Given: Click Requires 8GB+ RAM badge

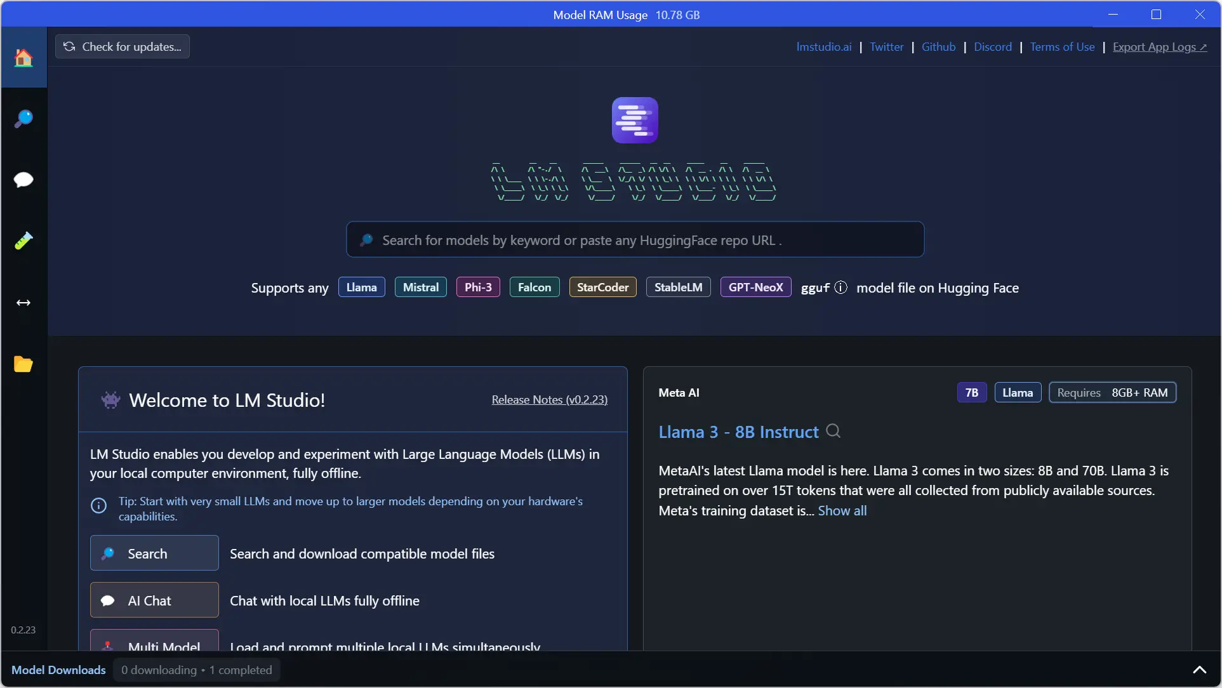Looking at the screenshot, I should [x=1112, y=392].
